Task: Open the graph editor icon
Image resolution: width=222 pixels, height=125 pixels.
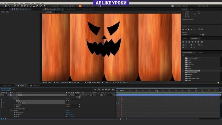Action: click(113, 90)
